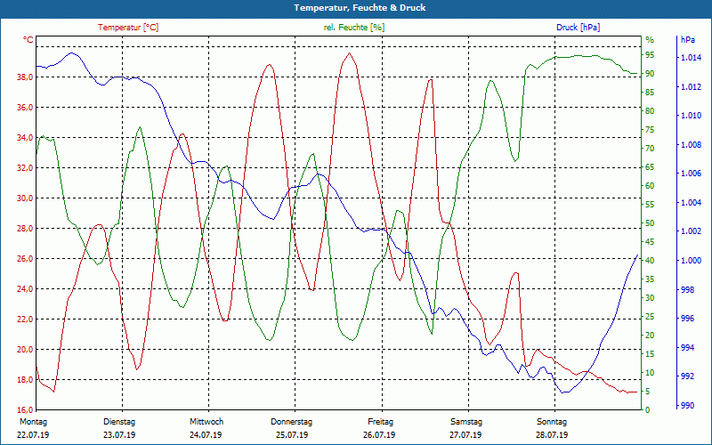Click the 990 pressure axis value

click(688, 406)
